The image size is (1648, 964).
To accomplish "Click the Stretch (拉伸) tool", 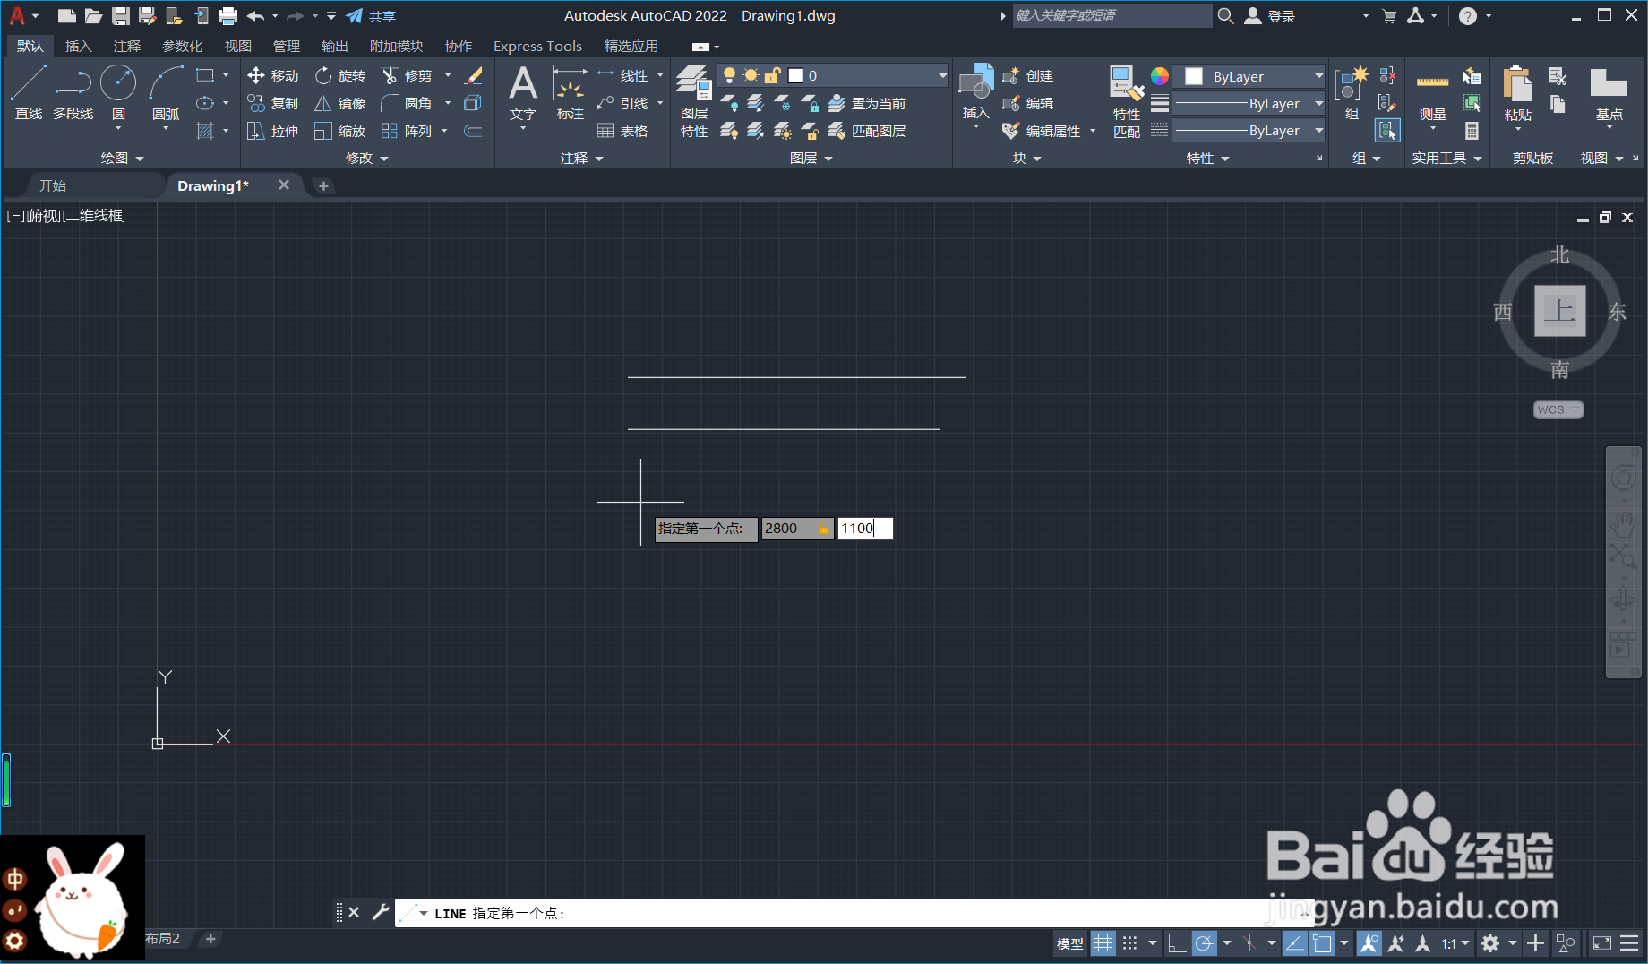I will click(x=273, y=132).
